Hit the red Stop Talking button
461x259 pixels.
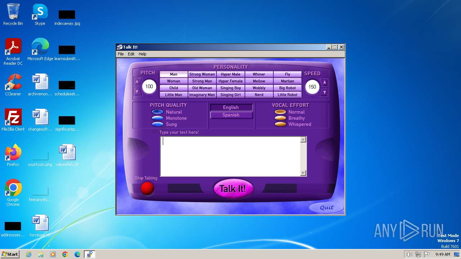tap(147, 188)
